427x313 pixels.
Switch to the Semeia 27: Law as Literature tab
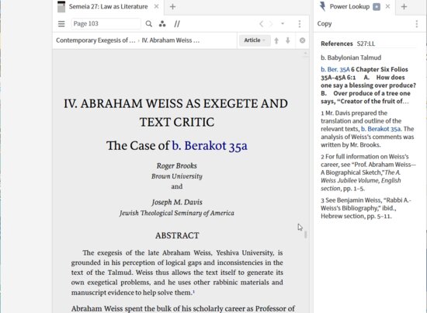point(108,6)
